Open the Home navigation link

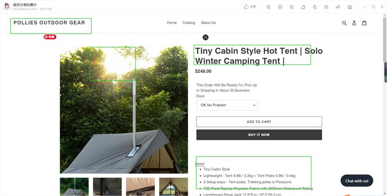pyautogui.click(x=172, y=23)
